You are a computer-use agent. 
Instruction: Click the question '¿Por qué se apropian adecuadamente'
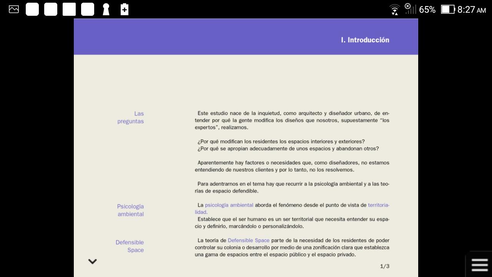[x=288, y=149]
